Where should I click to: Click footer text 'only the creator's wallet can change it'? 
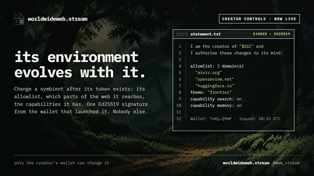pos(61,163)
